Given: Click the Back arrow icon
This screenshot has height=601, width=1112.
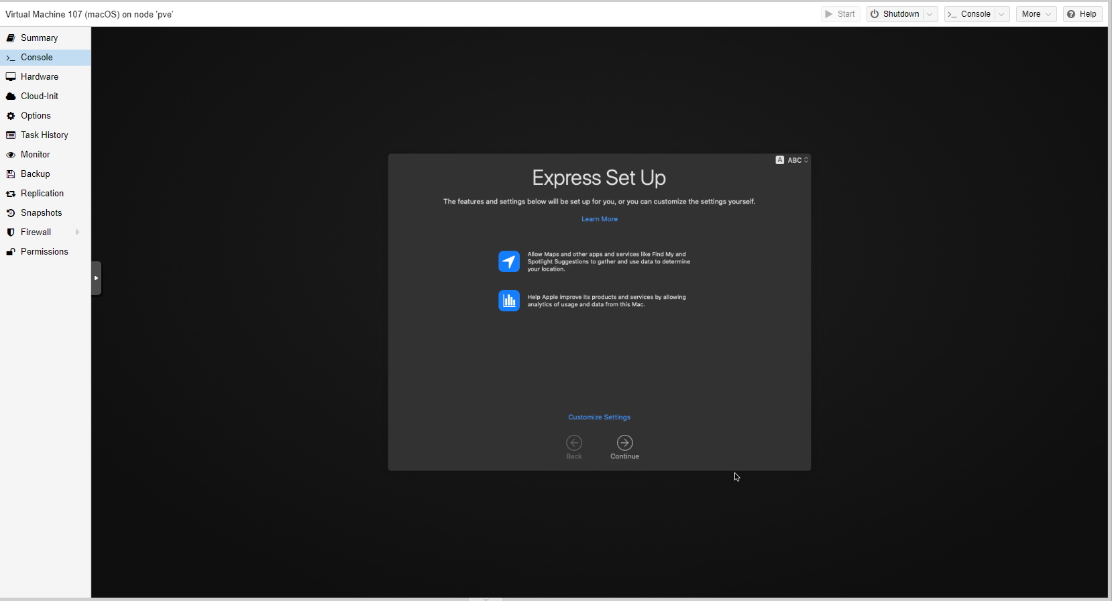Looking at the screenshot, I should (x=574, y=443).
